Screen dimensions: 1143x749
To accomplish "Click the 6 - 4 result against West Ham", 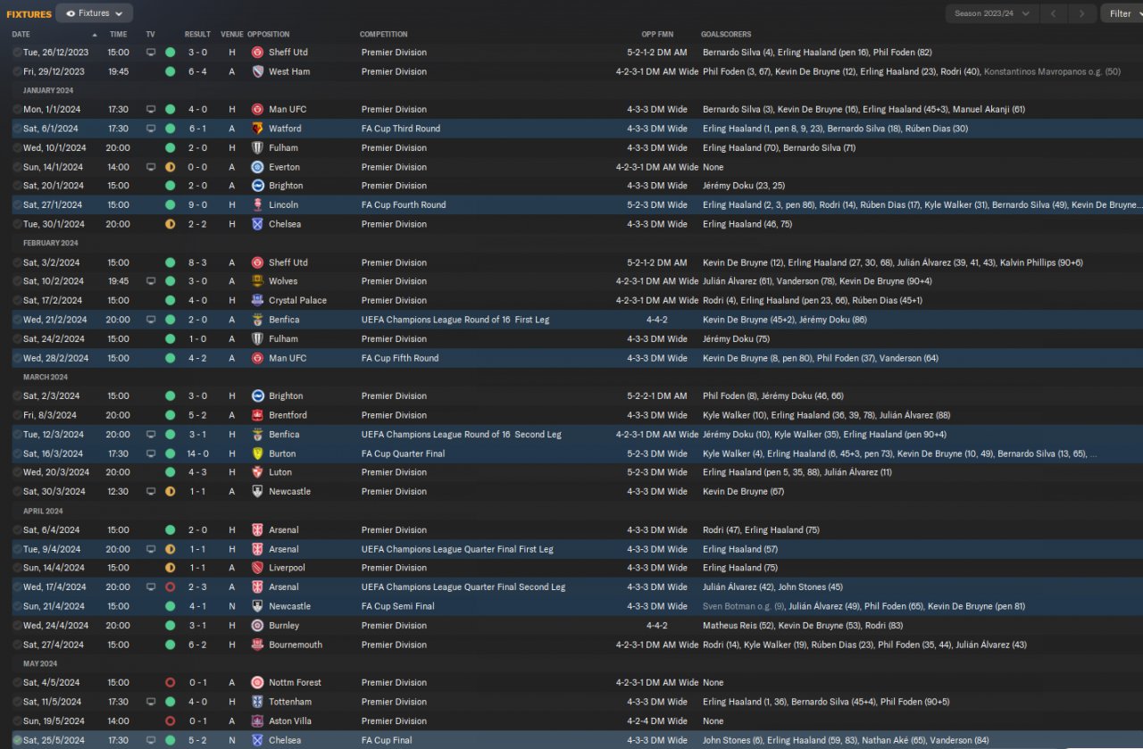I will pyautogui.click(x=198, y=71).
